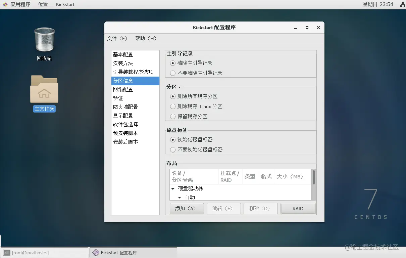Click the Kickstart icon in the taskbar

pyautogui.click(x=96, y=253)
